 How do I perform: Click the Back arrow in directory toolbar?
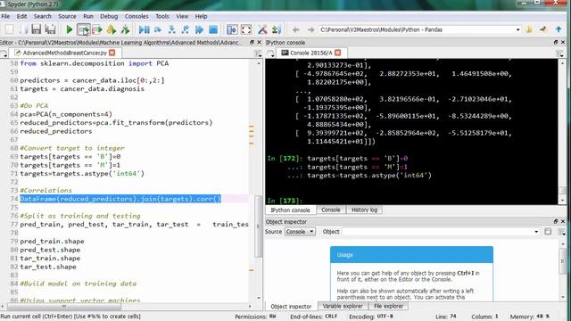[x=295, y=29]
